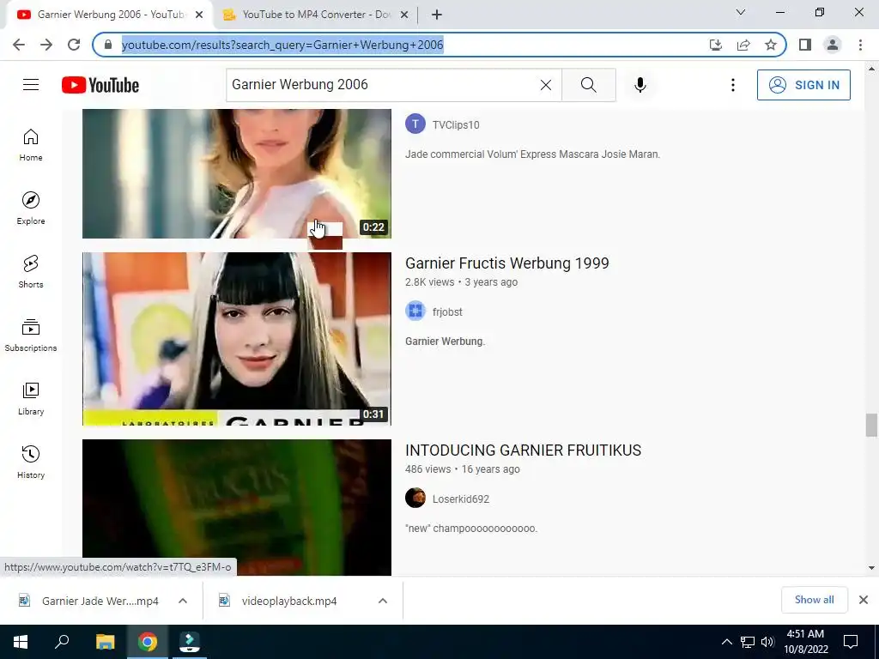Go to Home in sidebar
The height and width of the screenshot is (659, 879).
pos(31,144)
